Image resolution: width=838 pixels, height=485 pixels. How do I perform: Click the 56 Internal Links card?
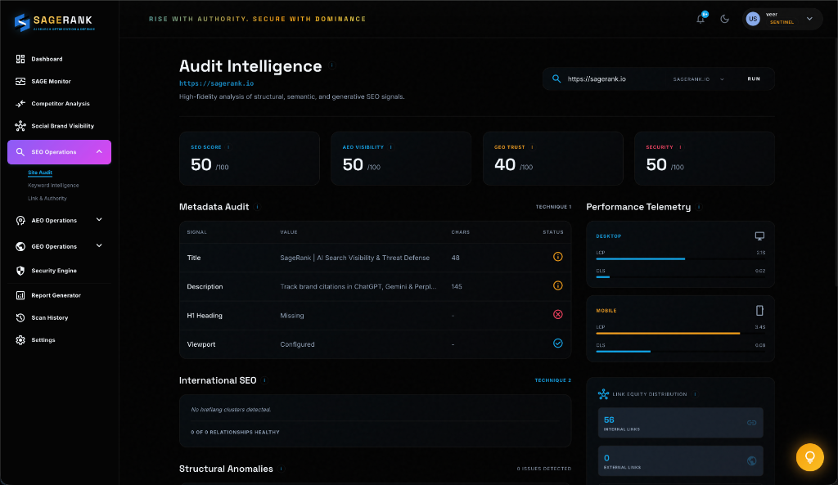(x=680, y=423)
